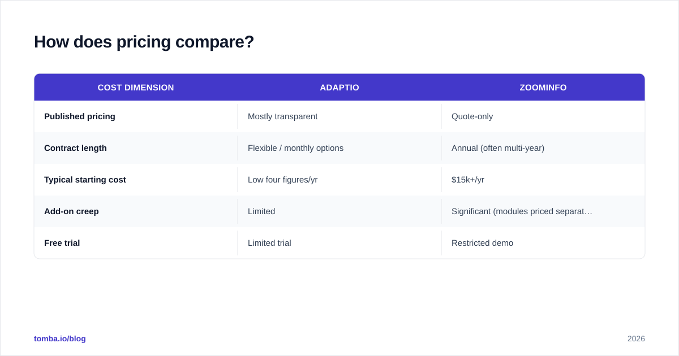Screen dimensions: 679x356
Task: Select the ZOOMINFO column header
Action: pos(543,88)
